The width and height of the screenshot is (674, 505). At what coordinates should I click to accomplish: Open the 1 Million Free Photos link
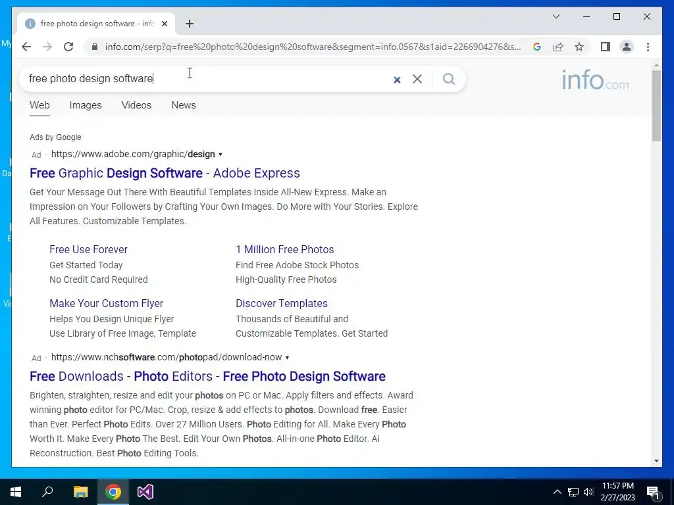284,249
